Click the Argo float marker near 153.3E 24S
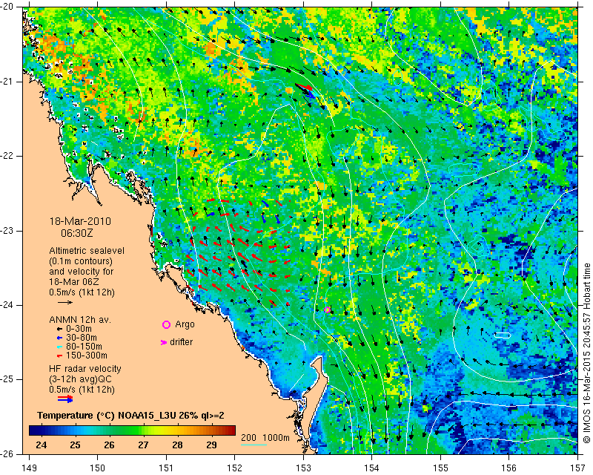The image size is (593, 475). coord(328,309)
